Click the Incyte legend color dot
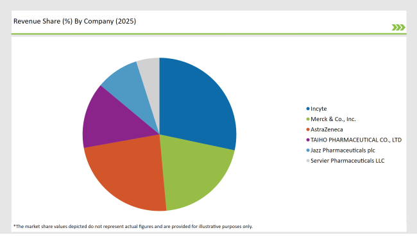Image resolution: width=417 pixels, height=237 pixels. point(308,108)
